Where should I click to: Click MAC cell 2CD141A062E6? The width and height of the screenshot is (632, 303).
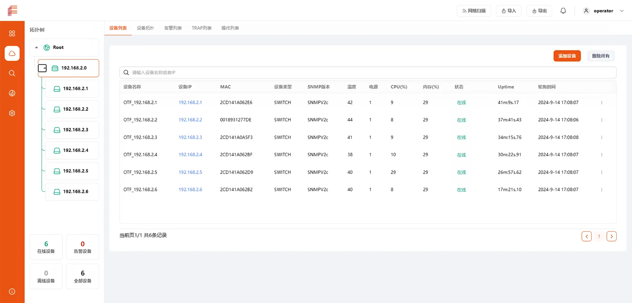click(236, 103)
